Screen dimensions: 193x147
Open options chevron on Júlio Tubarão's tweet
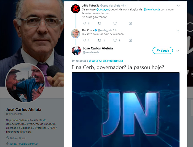point(178,6)
